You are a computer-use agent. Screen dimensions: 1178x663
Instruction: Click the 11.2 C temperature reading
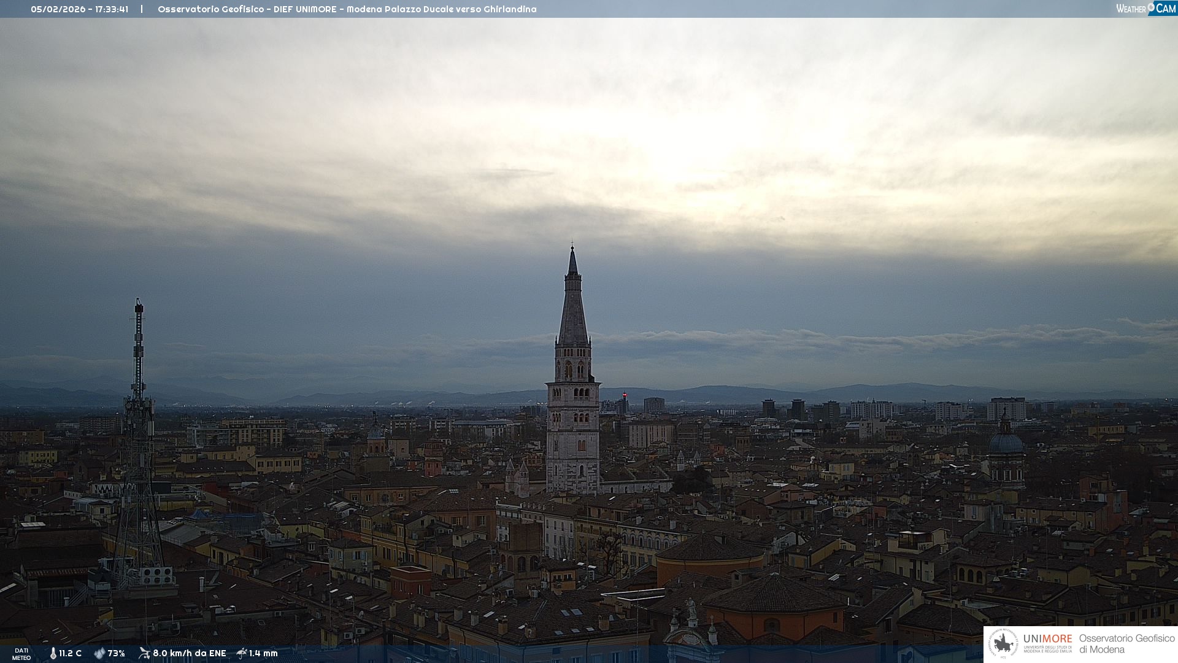coord(71,653)
